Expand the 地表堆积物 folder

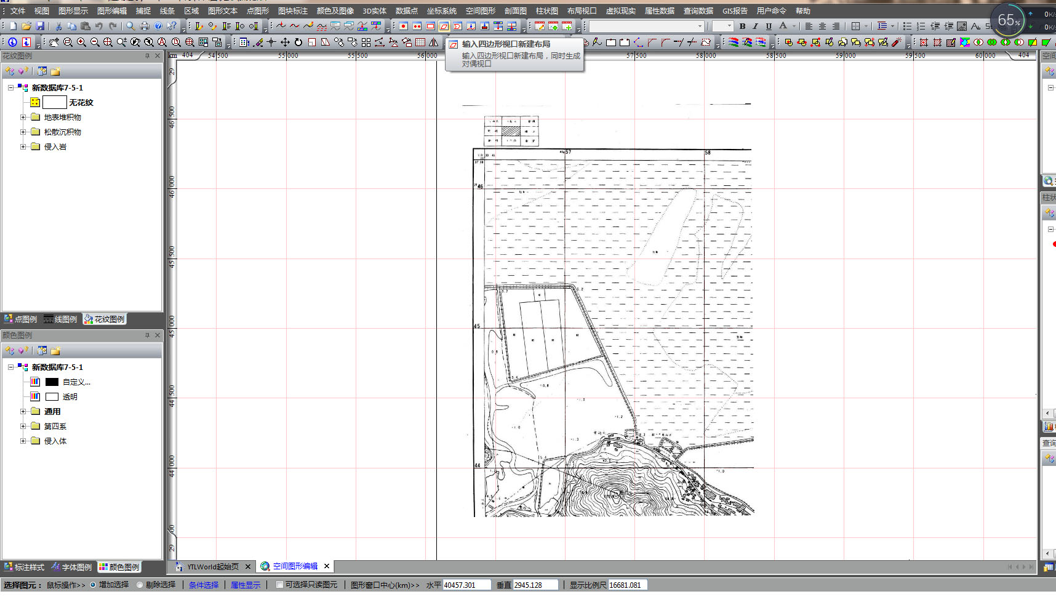(x=23, y=117)
